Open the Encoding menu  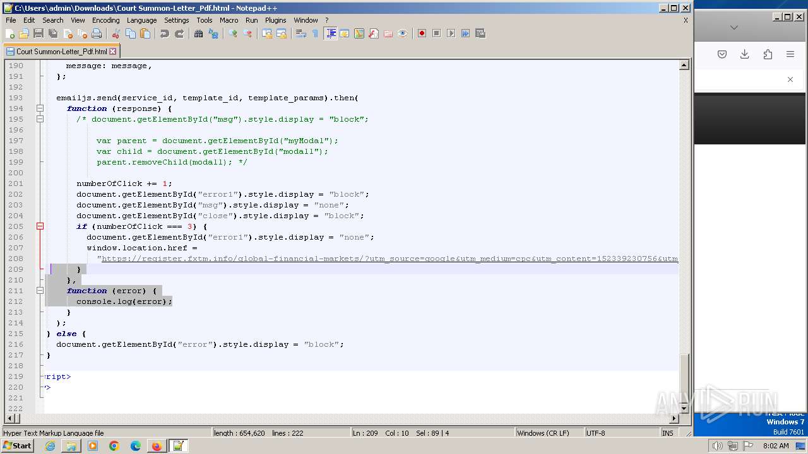tap(105, 20)
